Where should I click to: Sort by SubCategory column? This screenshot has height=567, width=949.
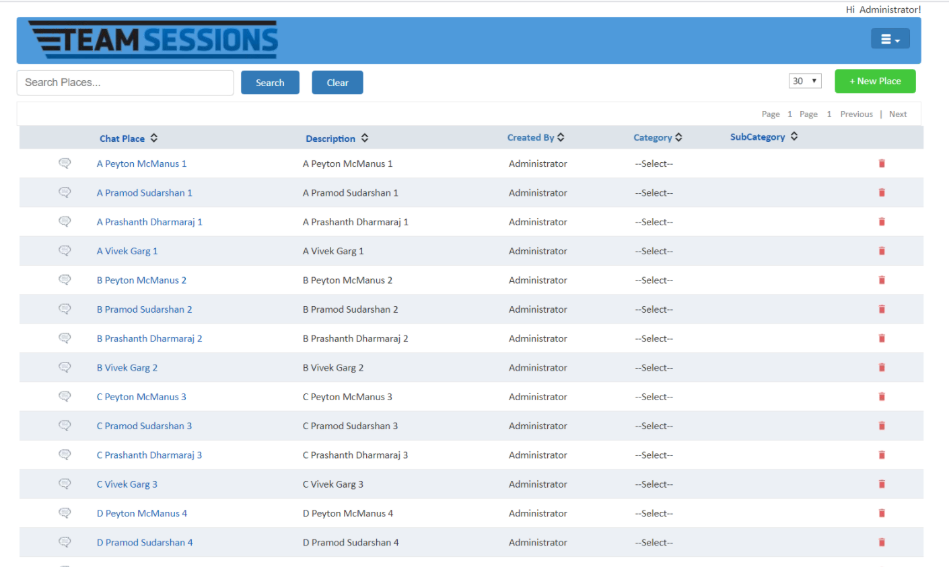[764, 137]
